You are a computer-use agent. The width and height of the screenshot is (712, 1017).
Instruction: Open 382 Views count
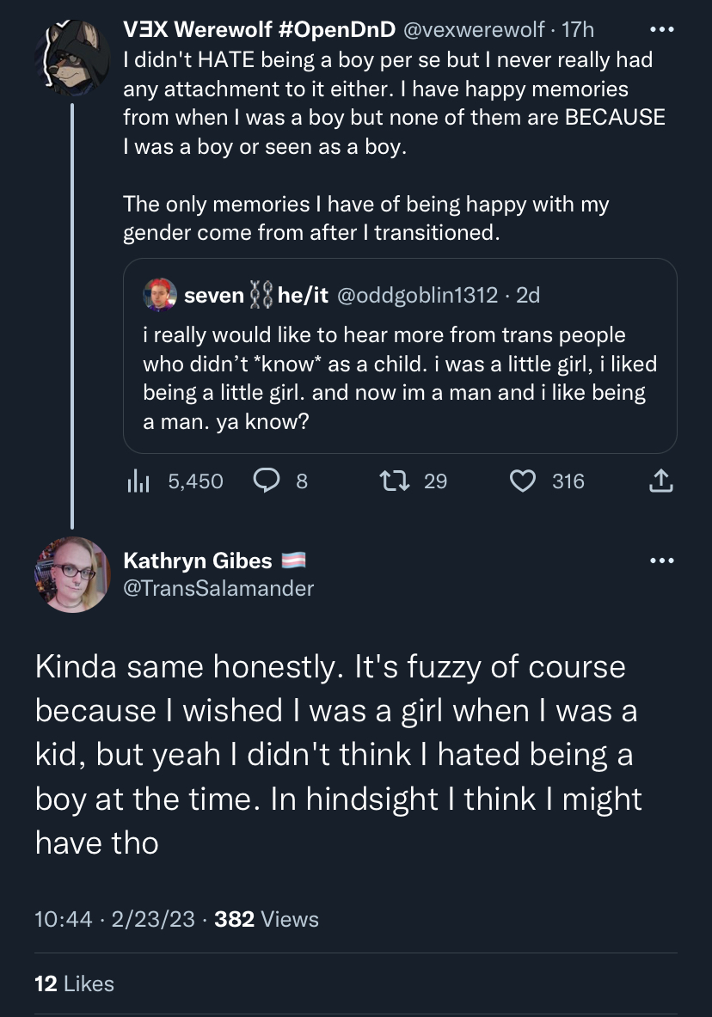coord(266,919)
